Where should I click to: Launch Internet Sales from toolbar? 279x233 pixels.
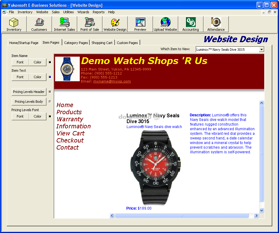click(64, 24)
